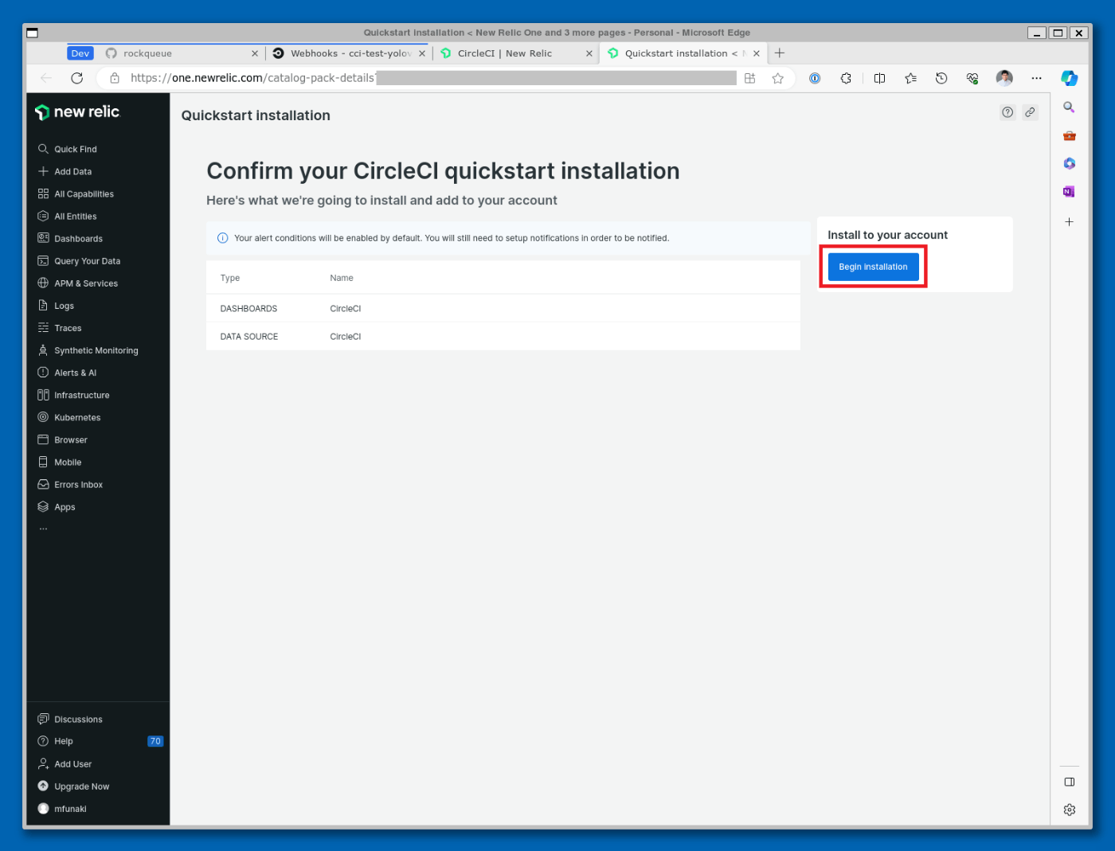Open favorites list
This screenshot has height=851, width=1115.
coord(910,78)
